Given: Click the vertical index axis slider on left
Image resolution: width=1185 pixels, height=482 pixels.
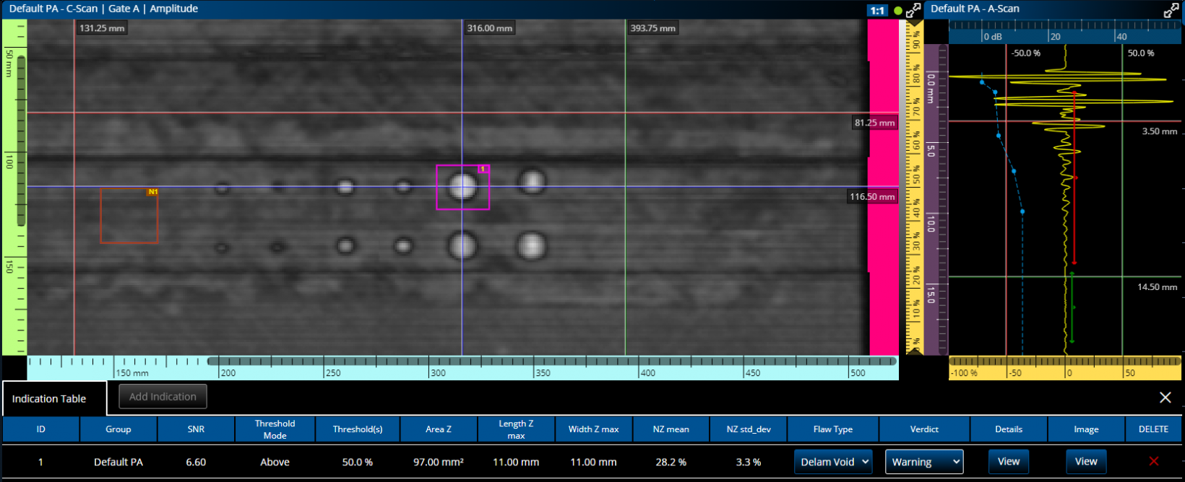Looking at the screenshot, I should 21,141.
